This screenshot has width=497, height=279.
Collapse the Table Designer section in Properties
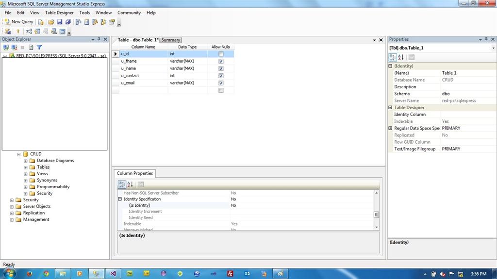point(391,108)
